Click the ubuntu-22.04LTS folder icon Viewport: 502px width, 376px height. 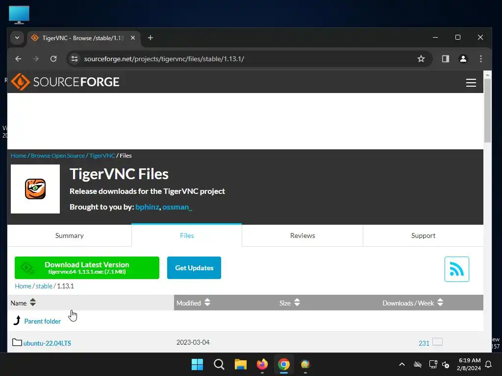(17, 342)
